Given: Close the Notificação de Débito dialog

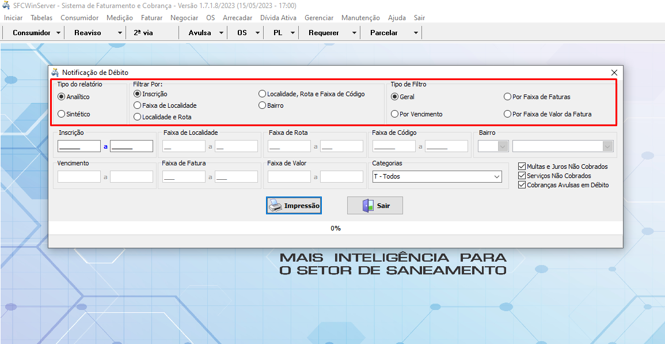Looking at the screenshot, I should click(614, 73).
